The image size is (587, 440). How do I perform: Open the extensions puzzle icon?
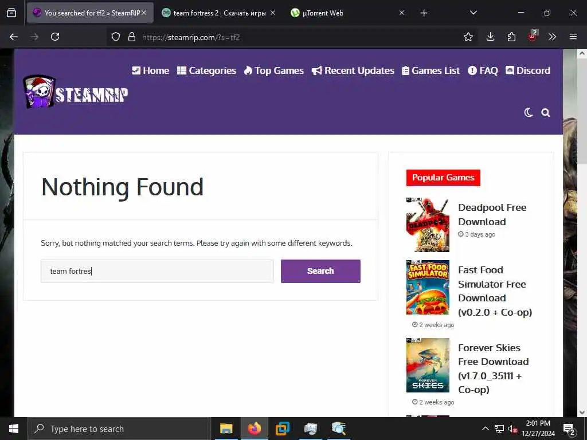pyautogui.click(x=511, y=37)
